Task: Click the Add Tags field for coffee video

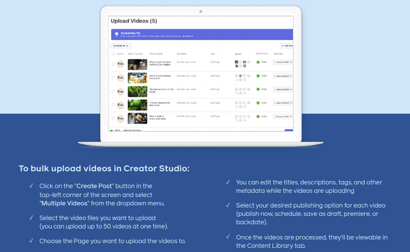Action: [216, 62]
